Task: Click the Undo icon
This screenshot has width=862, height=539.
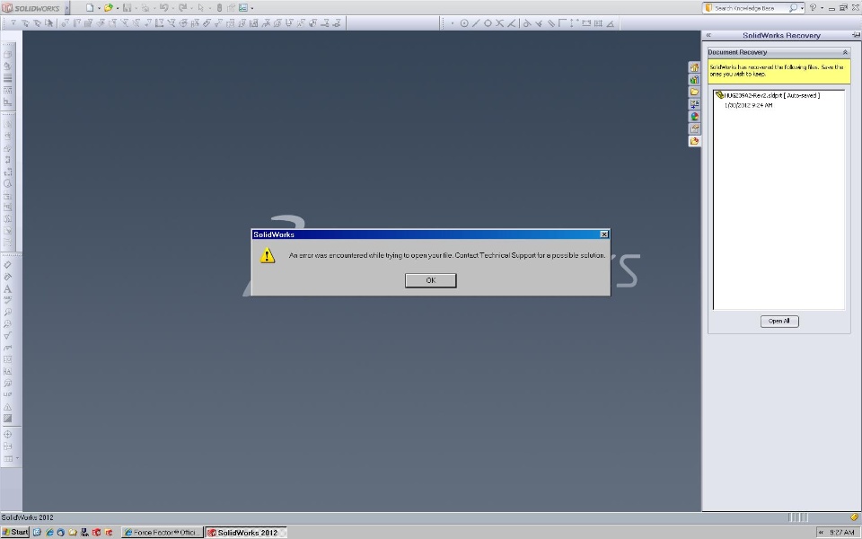Action: coord(163,8)
